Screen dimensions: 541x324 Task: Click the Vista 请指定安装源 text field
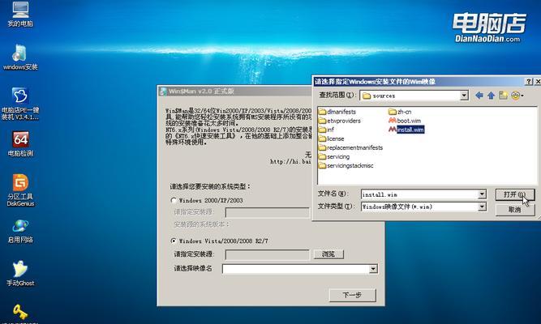pos(267,254)
